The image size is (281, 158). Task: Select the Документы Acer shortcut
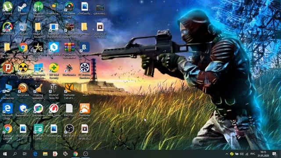tap(38, 108)
